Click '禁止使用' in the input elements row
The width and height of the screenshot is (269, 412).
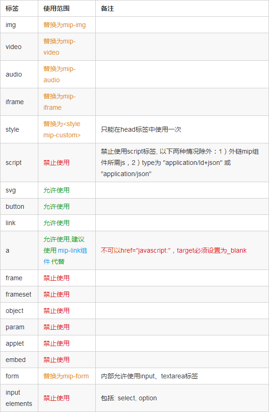point(57,398)
